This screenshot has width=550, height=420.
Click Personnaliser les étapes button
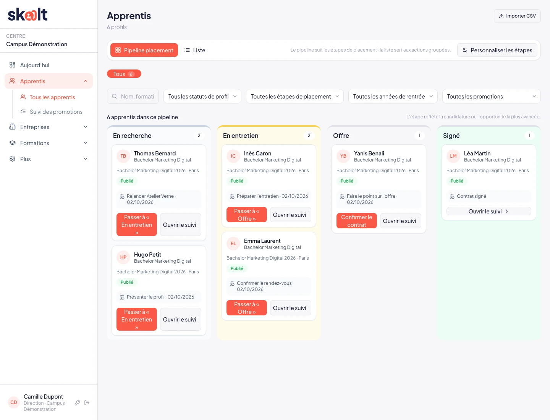tap(497, 50)
